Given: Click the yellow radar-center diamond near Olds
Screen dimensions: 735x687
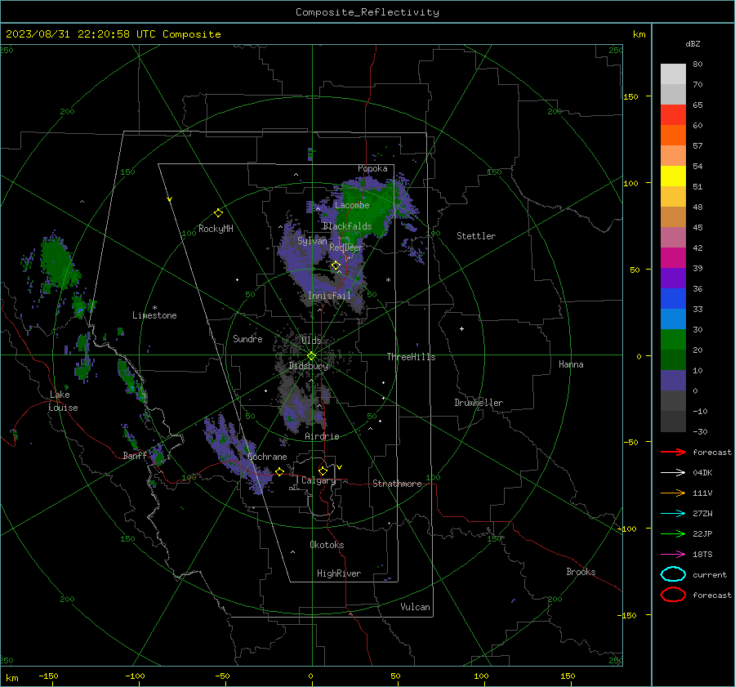Looking at the screenshot, I should coord(311,356).
